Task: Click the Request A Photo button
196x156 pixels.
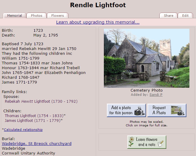Action: click(167, 110)
